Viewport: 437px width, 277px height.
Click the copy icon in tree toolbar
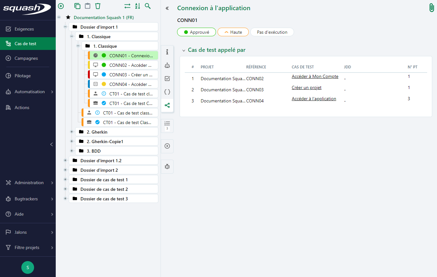point(77,6)
